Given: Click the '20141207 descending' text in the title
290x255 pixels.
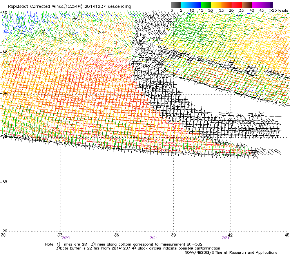Looking at the screenshot, I should point(108,7).
